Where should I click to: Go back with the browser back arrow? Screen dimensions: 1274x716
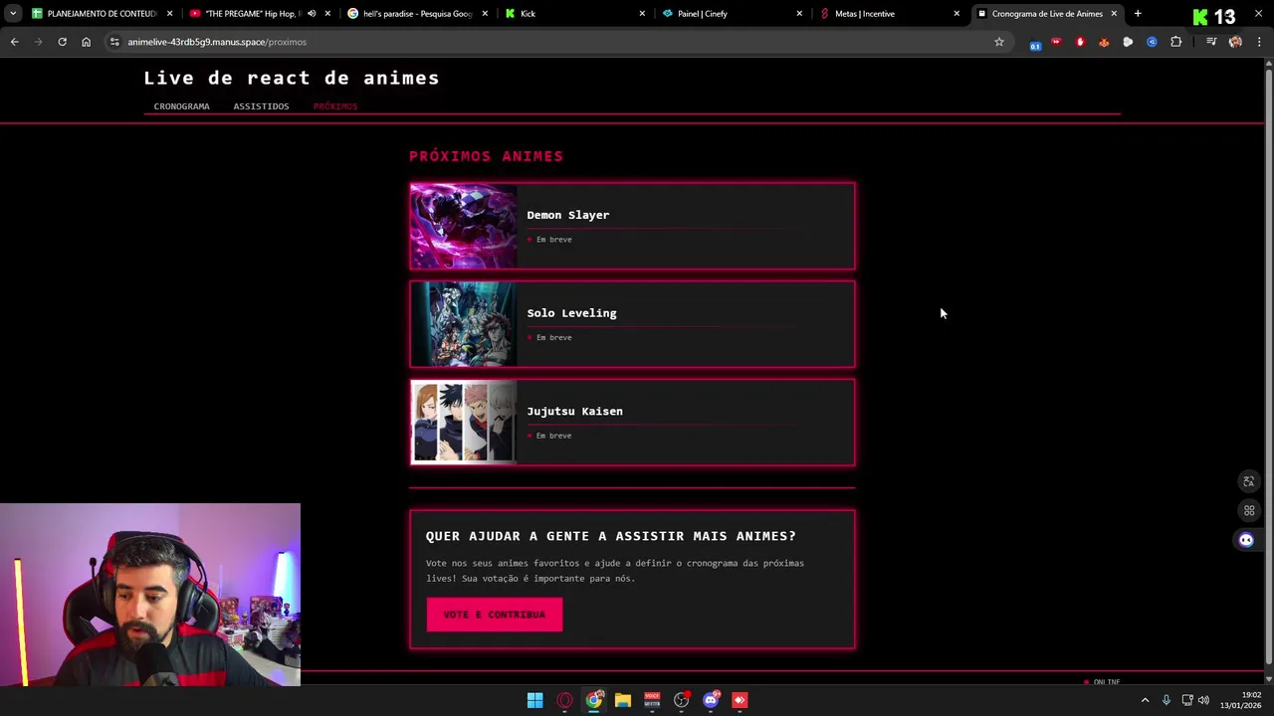(14, 42)
